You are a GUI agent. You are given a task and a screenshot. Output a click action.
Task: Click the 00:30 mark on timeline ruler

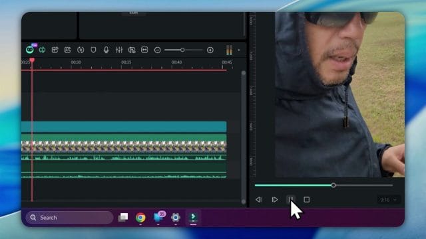[x=76, y=62]
